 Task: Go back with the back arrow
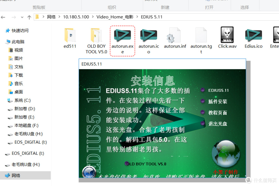[3, 17]
